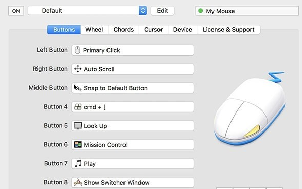Click the white mouse illustration

(x=250, y=109)
